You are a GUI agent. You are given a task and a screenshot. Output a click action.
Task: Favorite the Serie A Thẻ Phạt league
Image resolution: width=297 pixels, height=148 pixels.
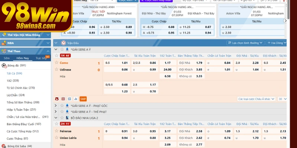click(x=62, y=112)
